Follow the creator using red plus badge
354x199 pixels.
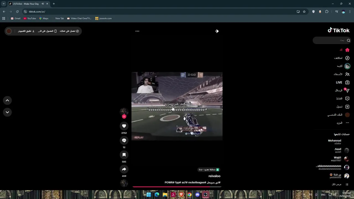(x=124, y=117)
